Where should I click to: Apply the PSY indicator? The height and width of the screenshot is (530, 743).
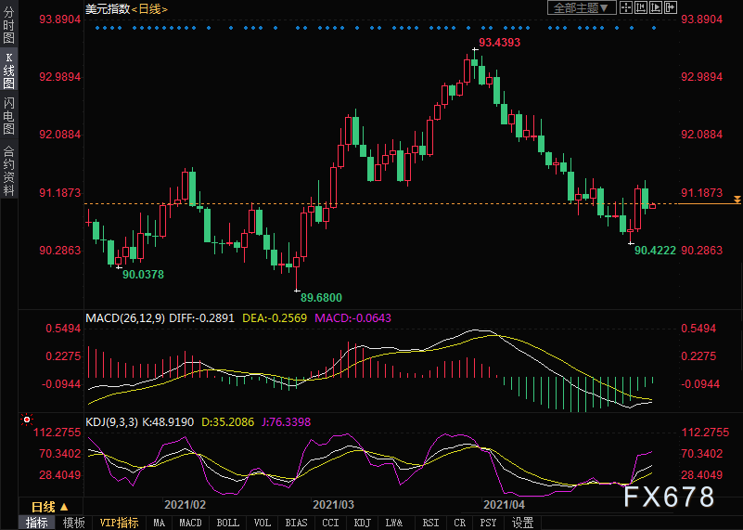pyautogui.click(x=488, y=523)
